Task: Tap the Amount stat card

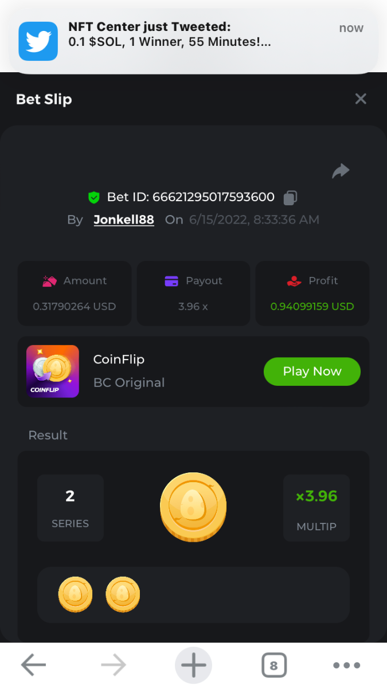Action: coord(75,294)
